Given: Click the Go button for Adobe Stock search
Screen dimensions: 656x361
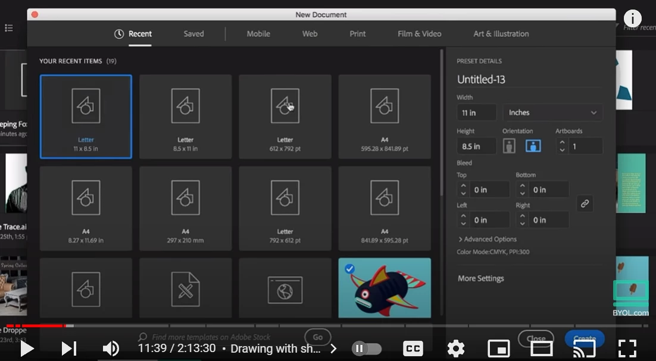Looking at the screenshot, I should coord(317,337).
